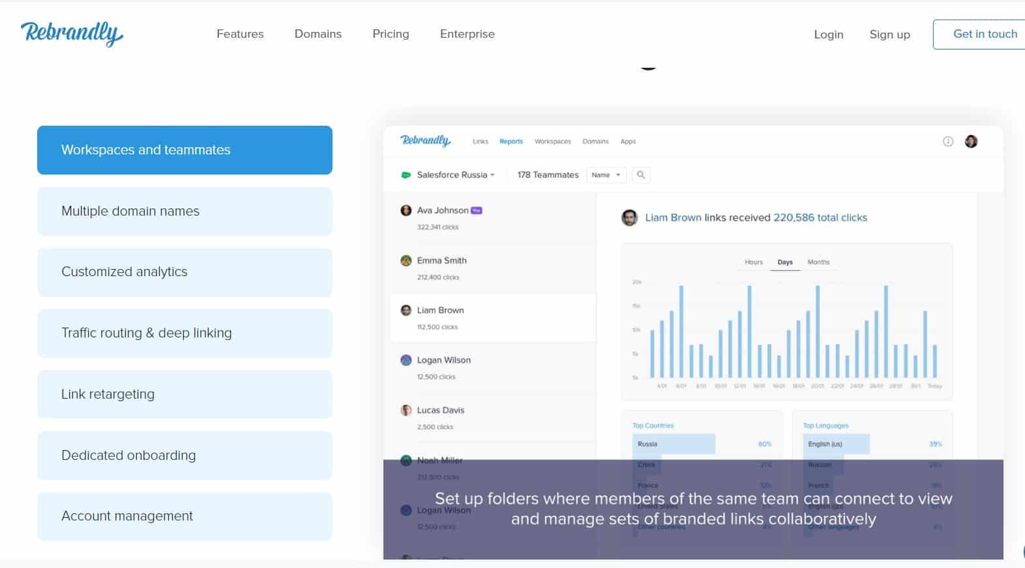
Task: Select the Multiple domain names tab
Action: click(185, 211)
